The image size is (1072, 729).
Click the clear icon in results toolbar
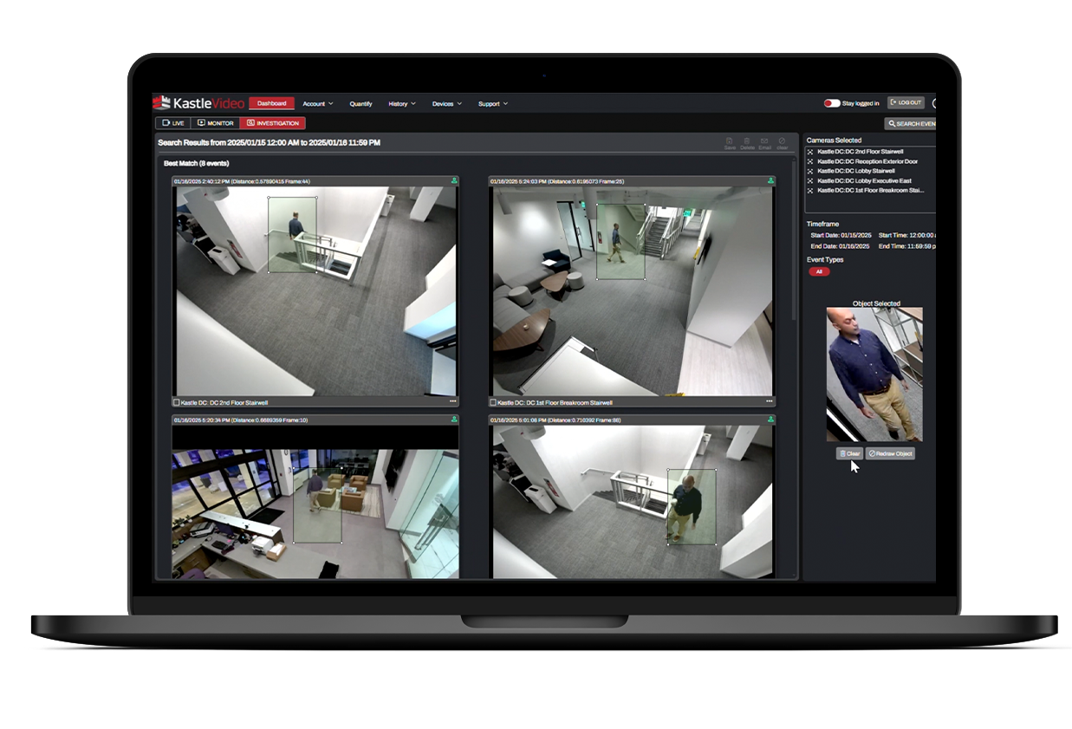click(782, 143)
